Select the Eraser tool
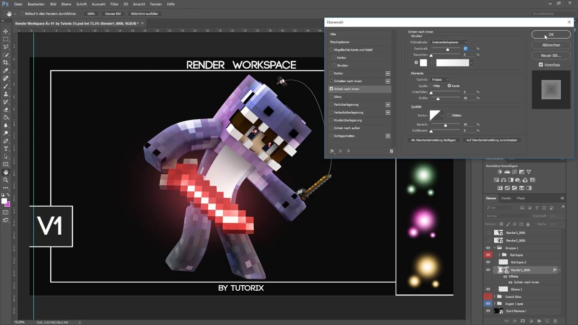The height and width of the screenshot is (325, 578). point(6,110)
